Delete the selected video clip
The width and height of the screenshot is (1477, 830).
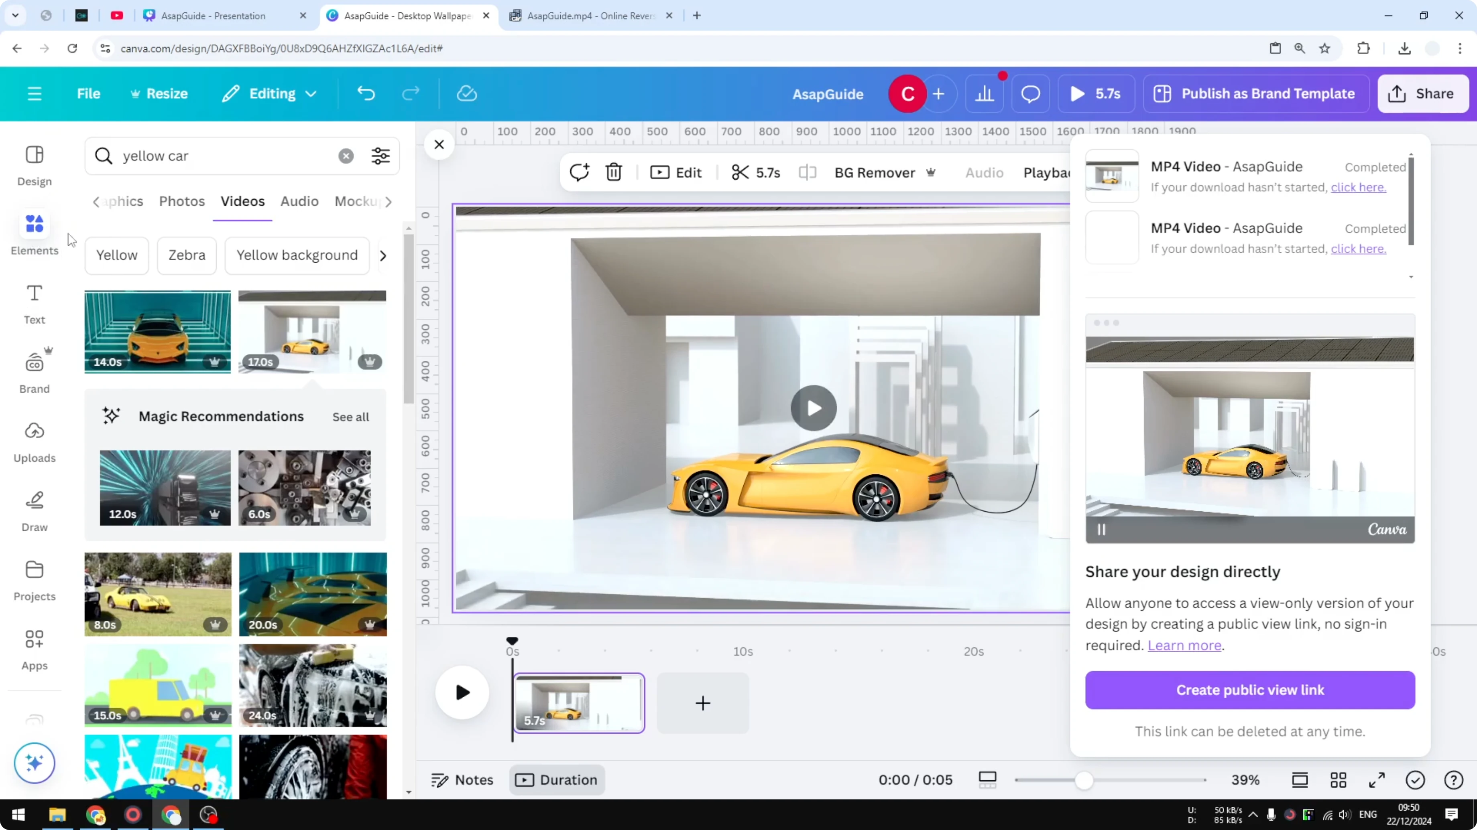613,172
